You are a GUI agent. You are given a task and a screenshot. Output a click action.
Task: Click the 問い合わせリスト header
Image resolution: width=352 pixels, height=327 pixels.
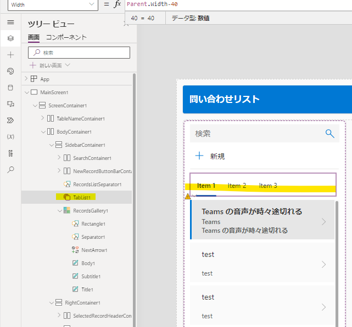click(x=224, y=99)
